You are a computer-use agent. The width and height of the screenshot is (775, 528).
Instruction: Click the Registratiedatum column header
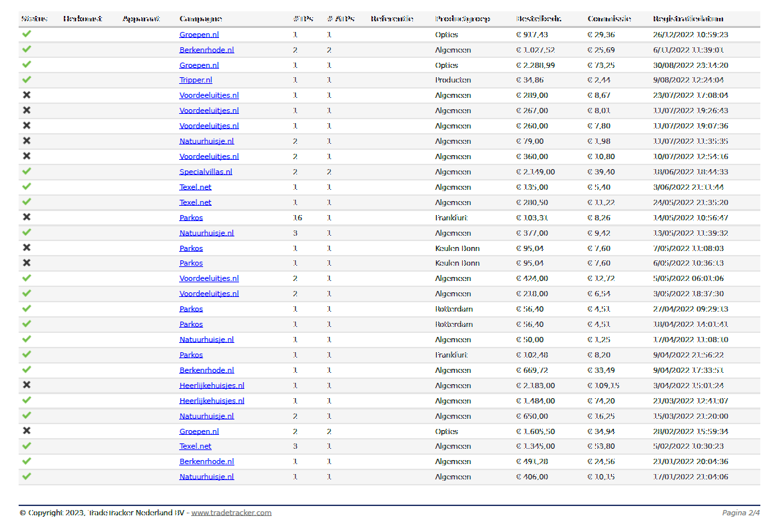click(688, 19)
